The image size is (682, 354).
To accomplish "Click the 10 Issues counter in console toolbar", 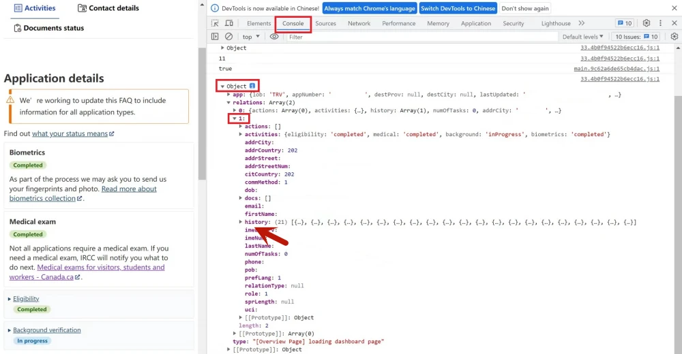I will 636,37.
